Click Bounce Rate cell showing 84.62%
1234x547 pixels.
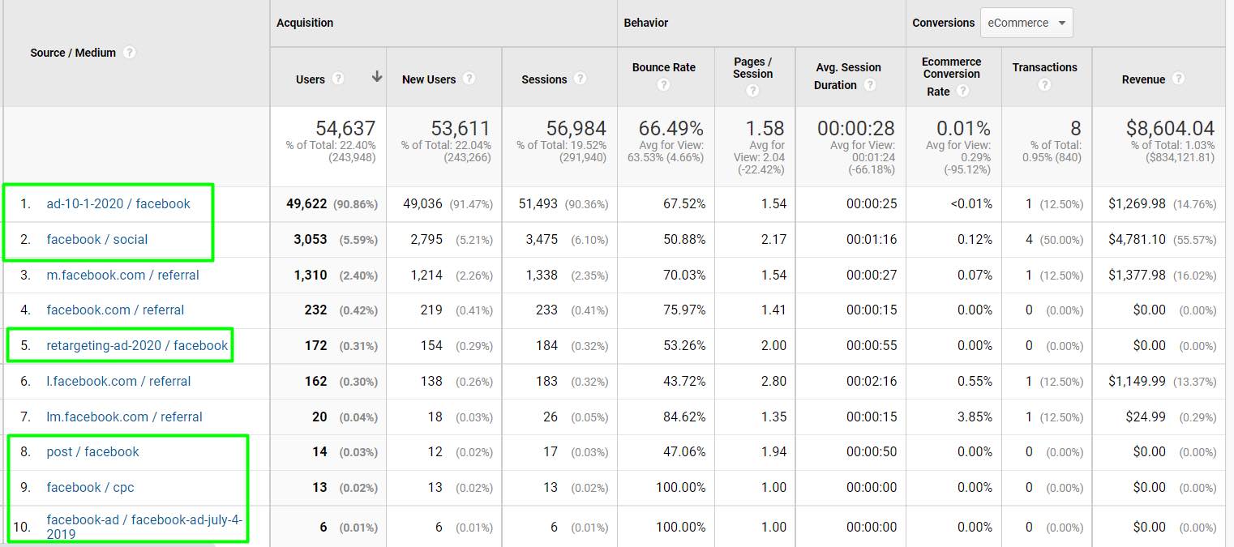[684, 417]
